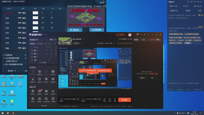The image size is (204, 115).
Task: Open 星海任务 AD icon with red badge
Action: click(40, 91)
